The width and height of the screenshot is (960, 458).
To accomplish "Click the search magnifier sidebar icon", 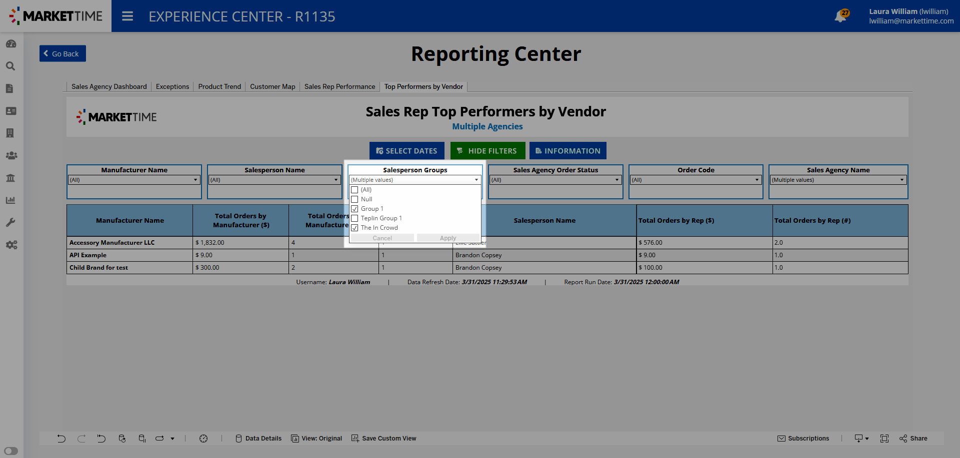I will coord(10,66).
